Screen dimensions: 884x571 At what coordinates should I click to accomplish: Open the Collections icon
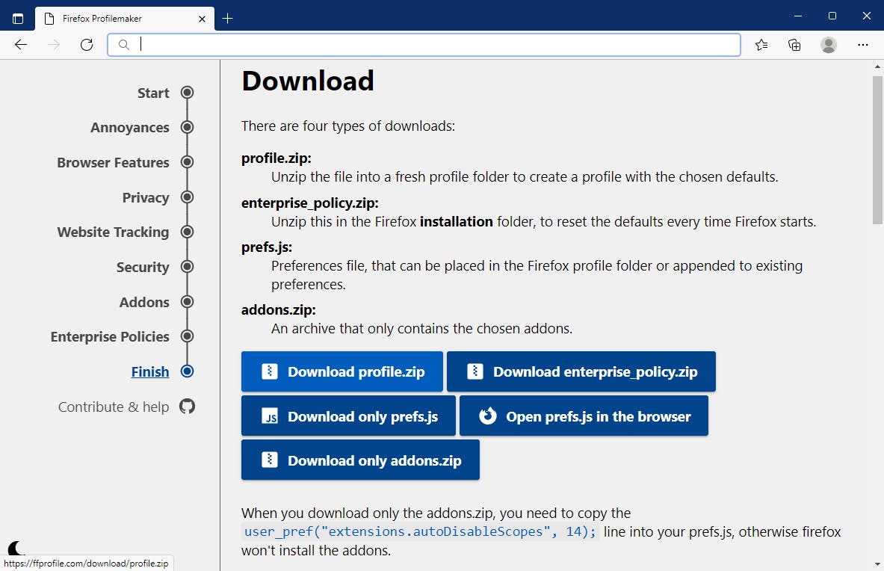click(794, 45)
